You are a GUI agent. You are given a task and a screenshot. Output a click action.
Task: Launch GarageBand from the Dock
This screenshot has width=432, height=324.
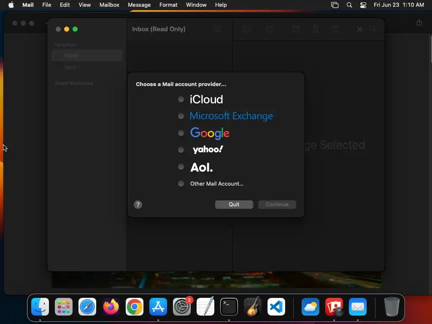click(253, 307)
